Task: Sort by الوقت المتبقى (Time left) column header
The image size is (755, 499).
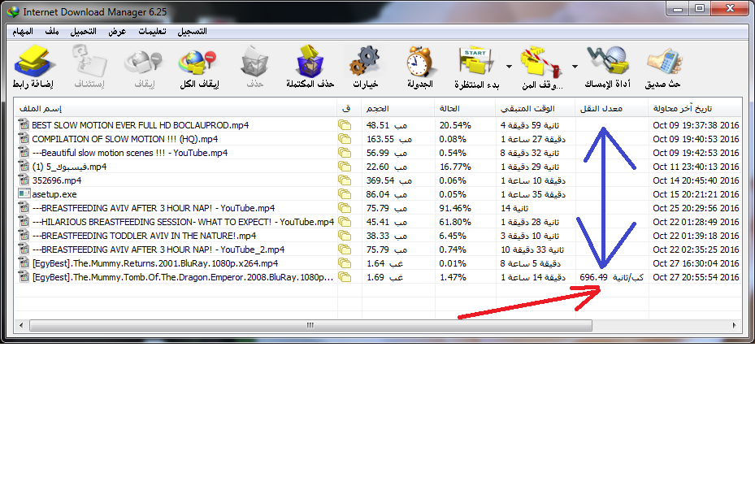Action: click(x=536, y=108)
